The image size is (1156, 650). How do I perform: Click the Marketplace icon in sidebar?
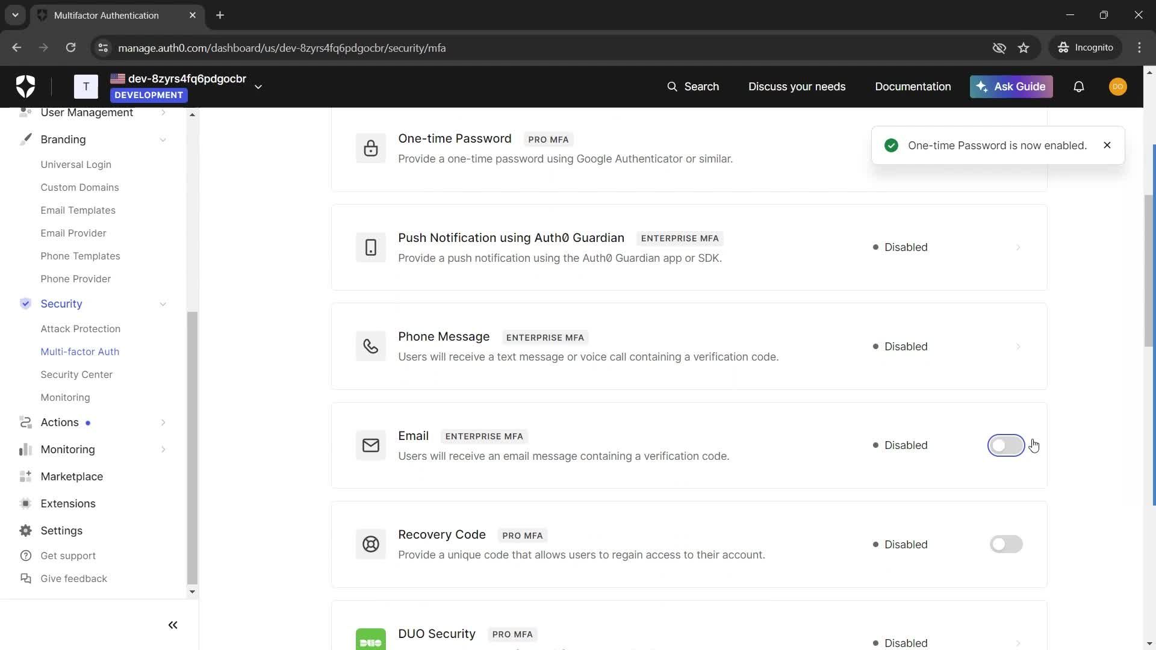25,476
